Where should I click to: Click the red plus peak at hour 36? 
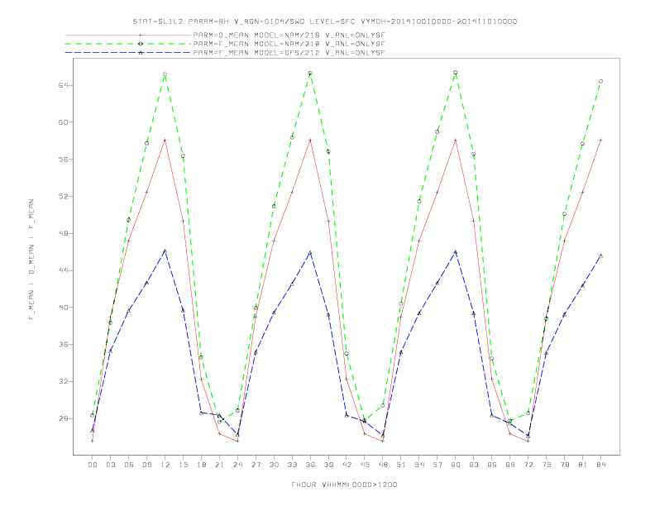310,141
